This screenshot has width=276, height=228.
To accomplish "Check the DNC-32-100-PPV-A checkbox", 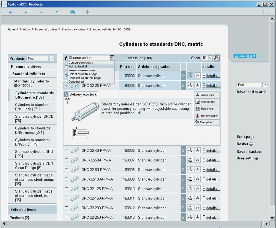I will pyautogui.click(x=66, y=179).
